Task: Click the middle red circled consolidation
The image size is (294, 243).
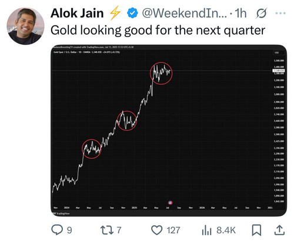Action: pyautogui.click(x=126, y=121)
